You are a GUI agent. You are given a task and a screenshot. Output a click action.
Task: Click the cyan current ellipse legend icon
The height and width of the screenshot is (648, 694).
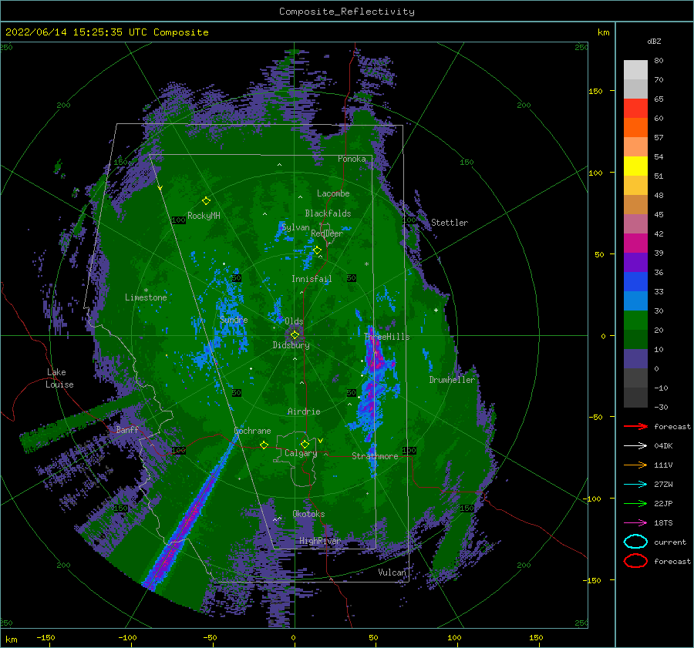(x=635, y=542)
